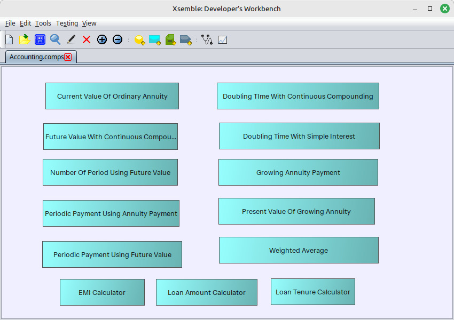Add a green document component
Viewport: 454px width, 320px height.
170,40
